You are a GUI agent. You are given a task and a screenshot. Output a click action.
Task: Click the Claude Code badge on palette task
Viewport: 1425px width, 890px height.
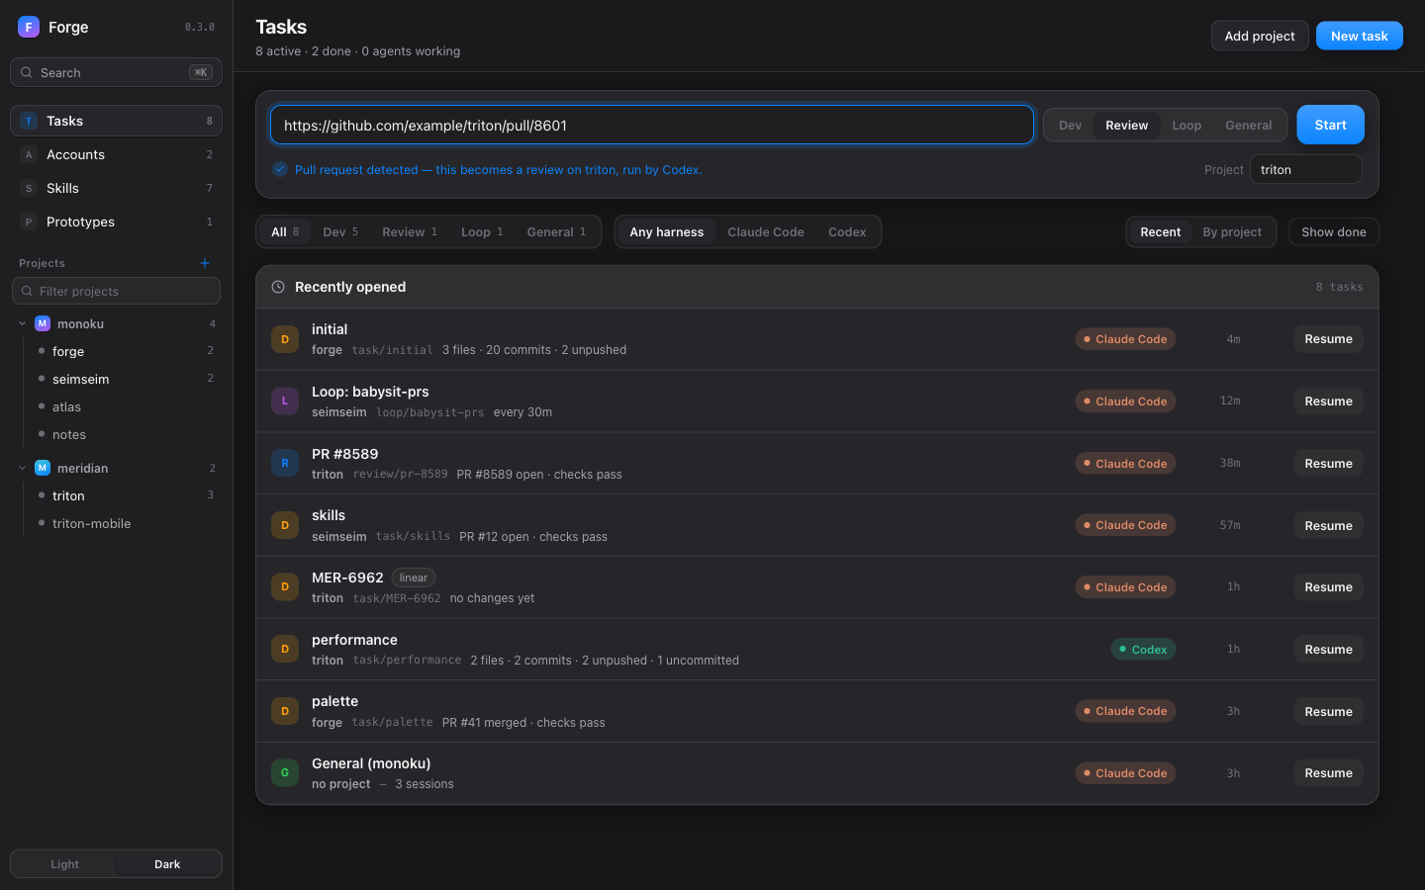tap(1125, 711)
